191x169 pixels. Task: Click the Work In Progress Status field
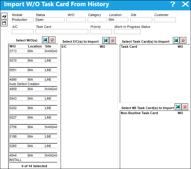(x=127, y=32)
